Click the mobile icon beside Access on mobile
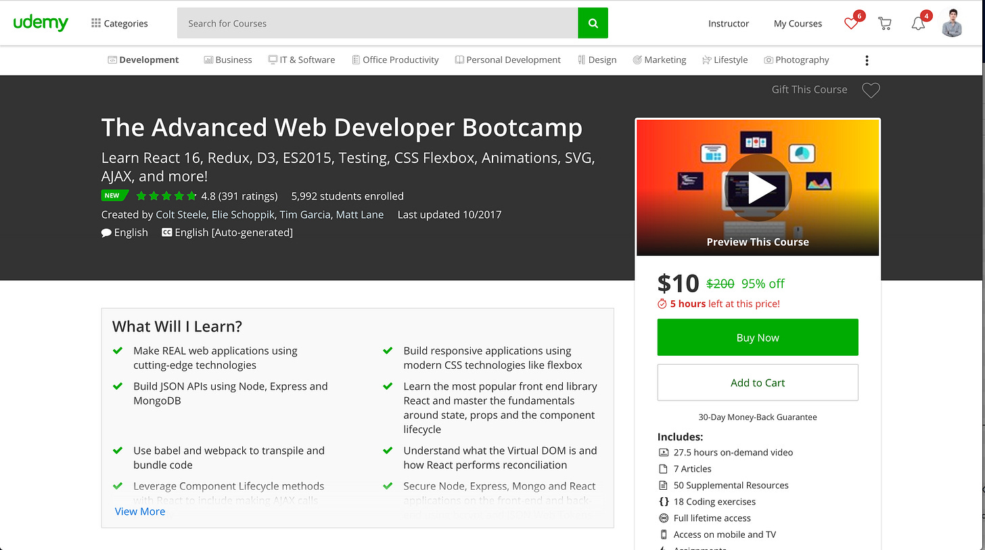The image size is (985, 550). point(664,534)
